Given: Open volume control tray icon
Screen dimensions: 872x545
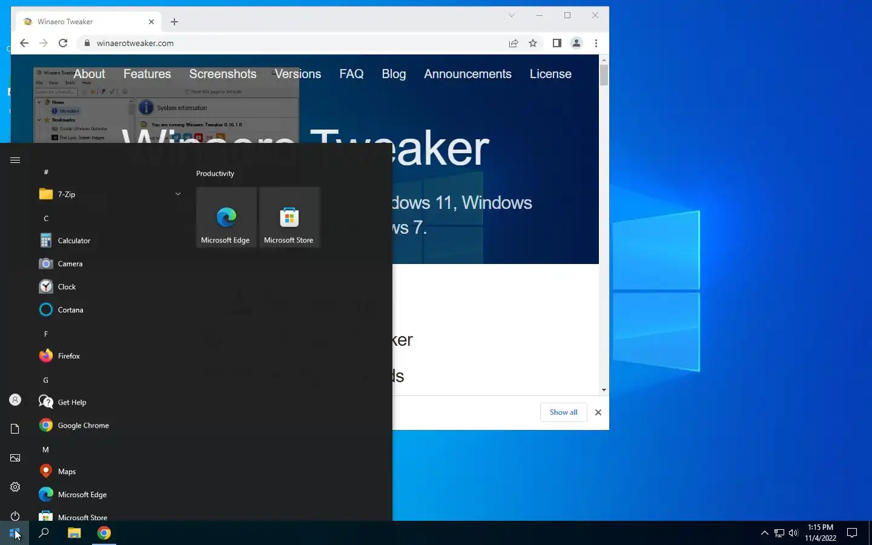Looking at the screenshot, I should click(x=793, y=533).
